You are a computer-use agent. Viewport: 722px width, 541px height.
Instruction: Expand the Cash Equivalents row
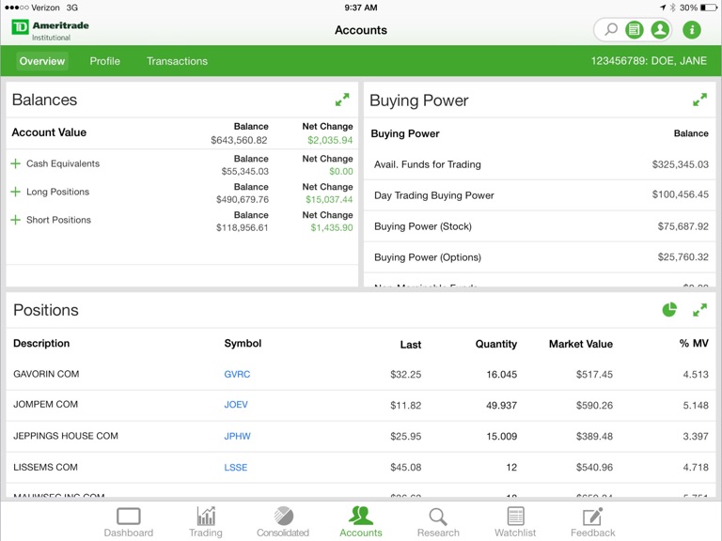15,163
